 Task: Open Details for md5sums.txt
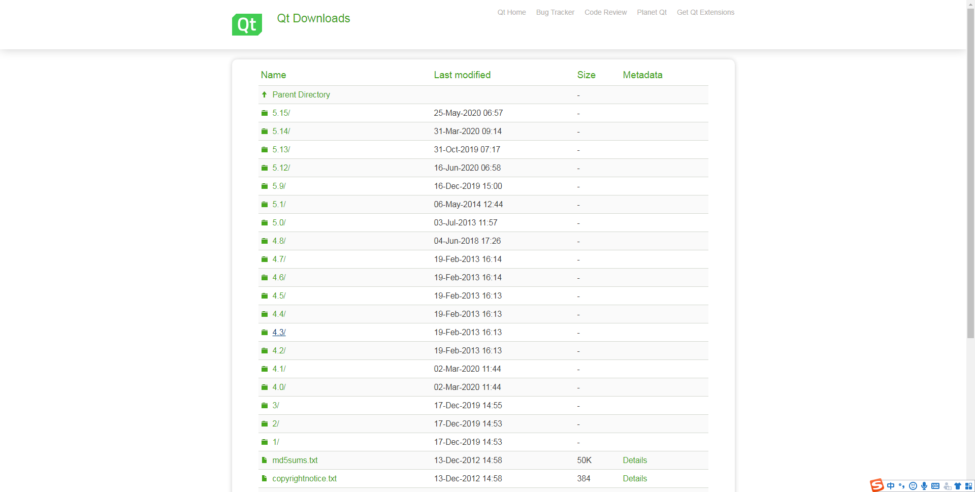635,460
